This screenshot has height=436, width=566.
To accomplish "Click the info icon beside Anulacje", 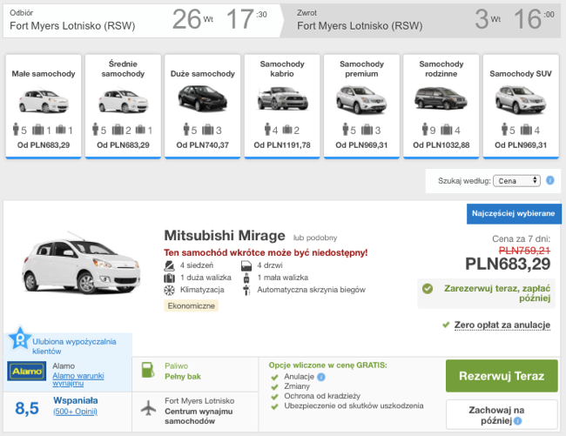I will click(321, 377).
